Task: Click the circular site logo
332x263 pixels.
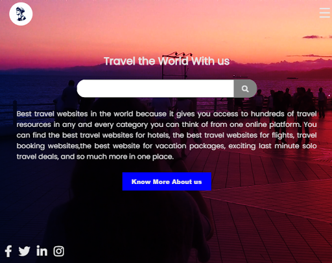Action: (x=21, y=14)
